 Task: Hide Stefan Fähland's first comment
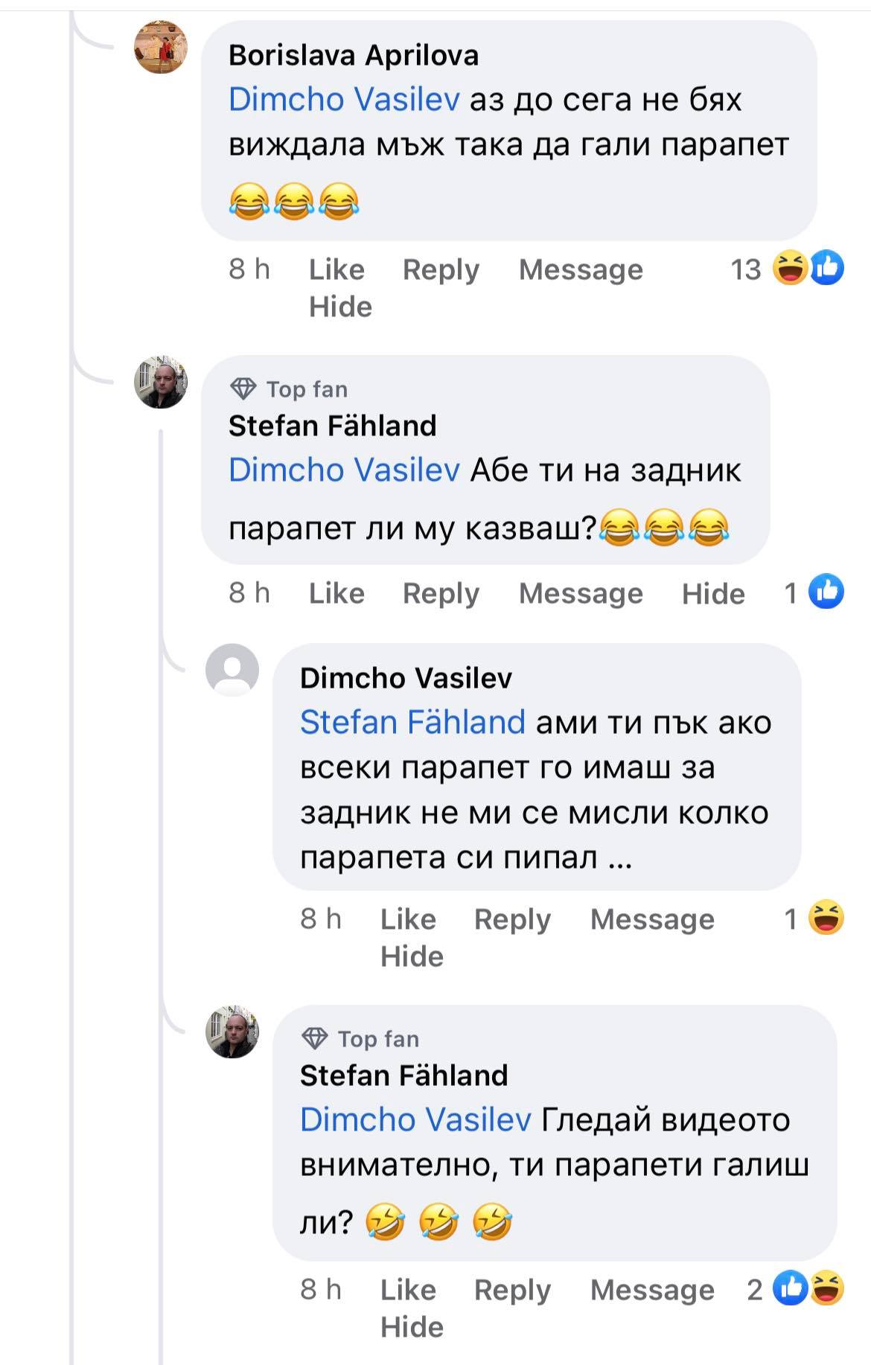click(713, 593)
